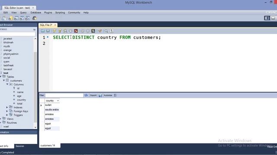
Task: Create a new schema toolbar icon
Action: click(x=10, y=18)
